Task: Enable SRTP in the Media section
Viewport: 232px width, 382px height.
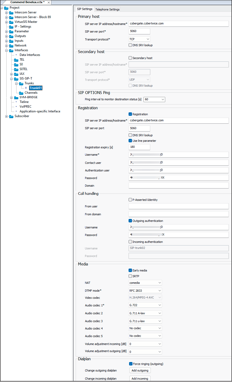Action: tap(130, 276)
